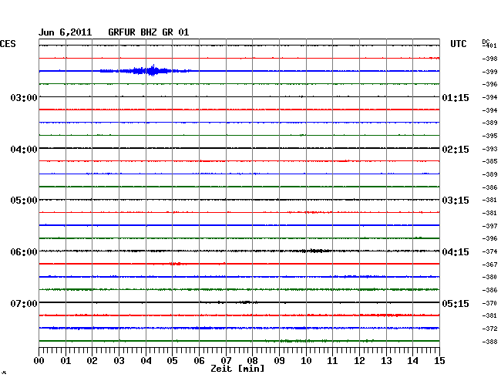Image resolution: width=501 pixels, height=381 pixels.
Task: Click the DC offset value "-380"
Action: [489, 277]
